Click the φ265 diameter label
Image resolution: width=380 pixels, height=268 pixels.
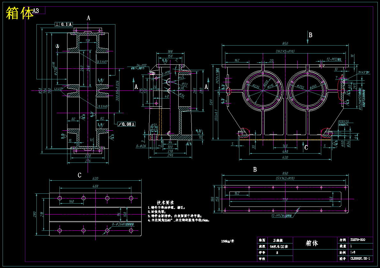[313, 86]
